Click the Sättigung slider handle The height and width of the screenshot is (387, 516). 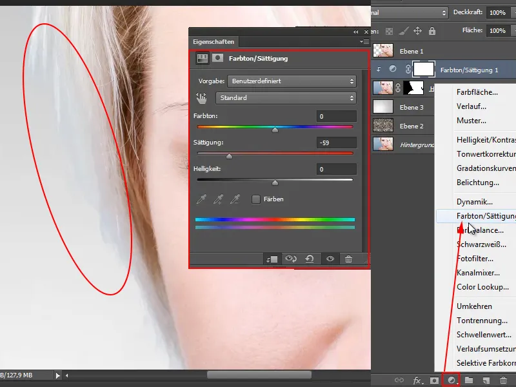click(230, 156)
